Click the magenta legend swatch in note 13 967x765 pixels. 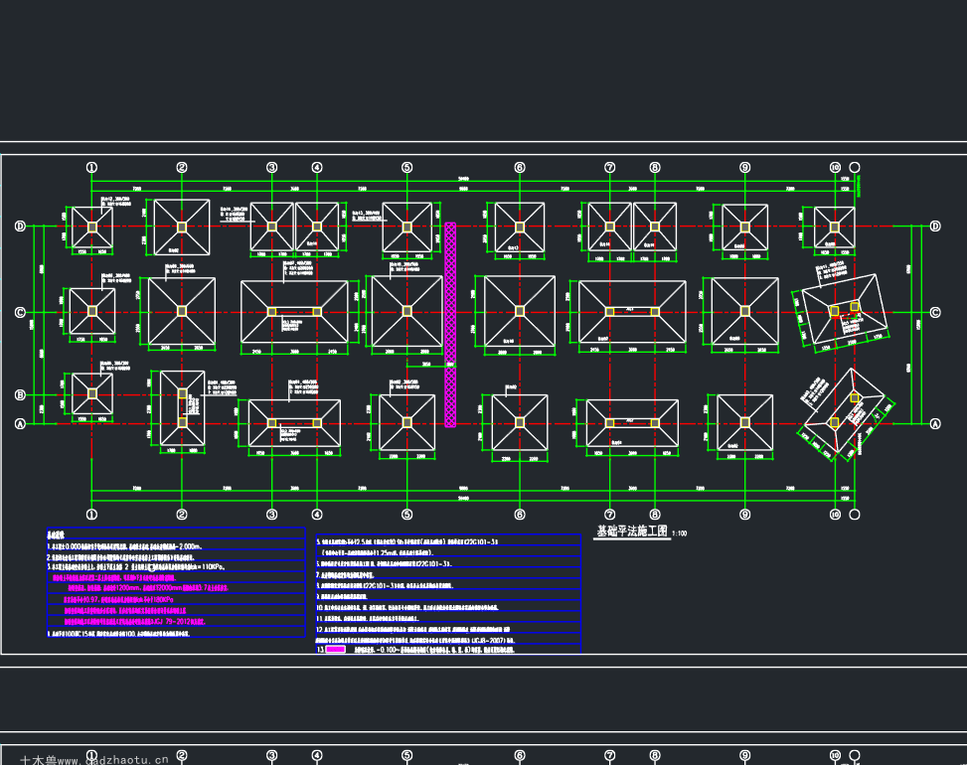click(x=336, y=649)
